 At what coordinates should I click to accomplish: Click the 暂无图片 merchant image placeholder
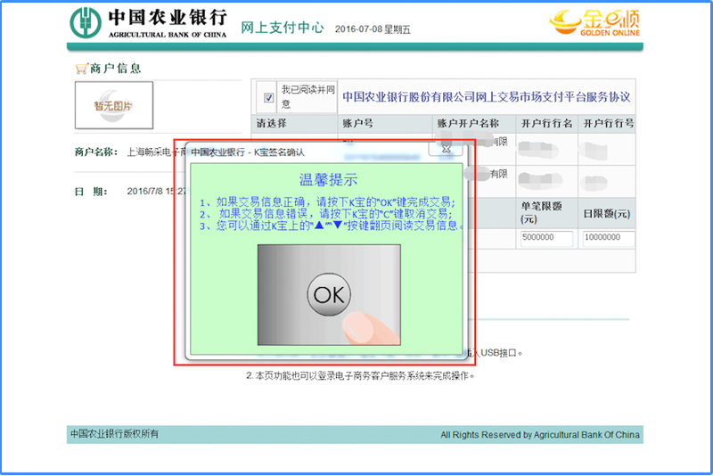click(x=113, y=104)
